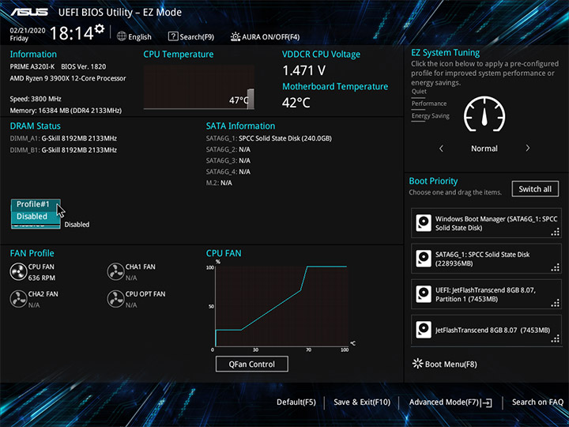Screen dimensions: 569x427
Task: Click the globe language icon
Action: point(122,36)
